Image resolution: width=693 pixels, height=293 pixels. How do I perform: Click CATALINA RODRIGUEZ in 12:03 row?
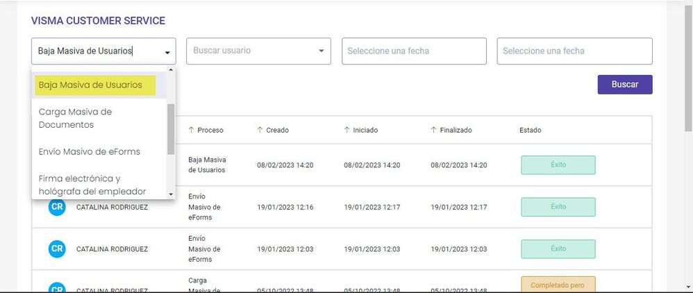[x=112, y=249]
